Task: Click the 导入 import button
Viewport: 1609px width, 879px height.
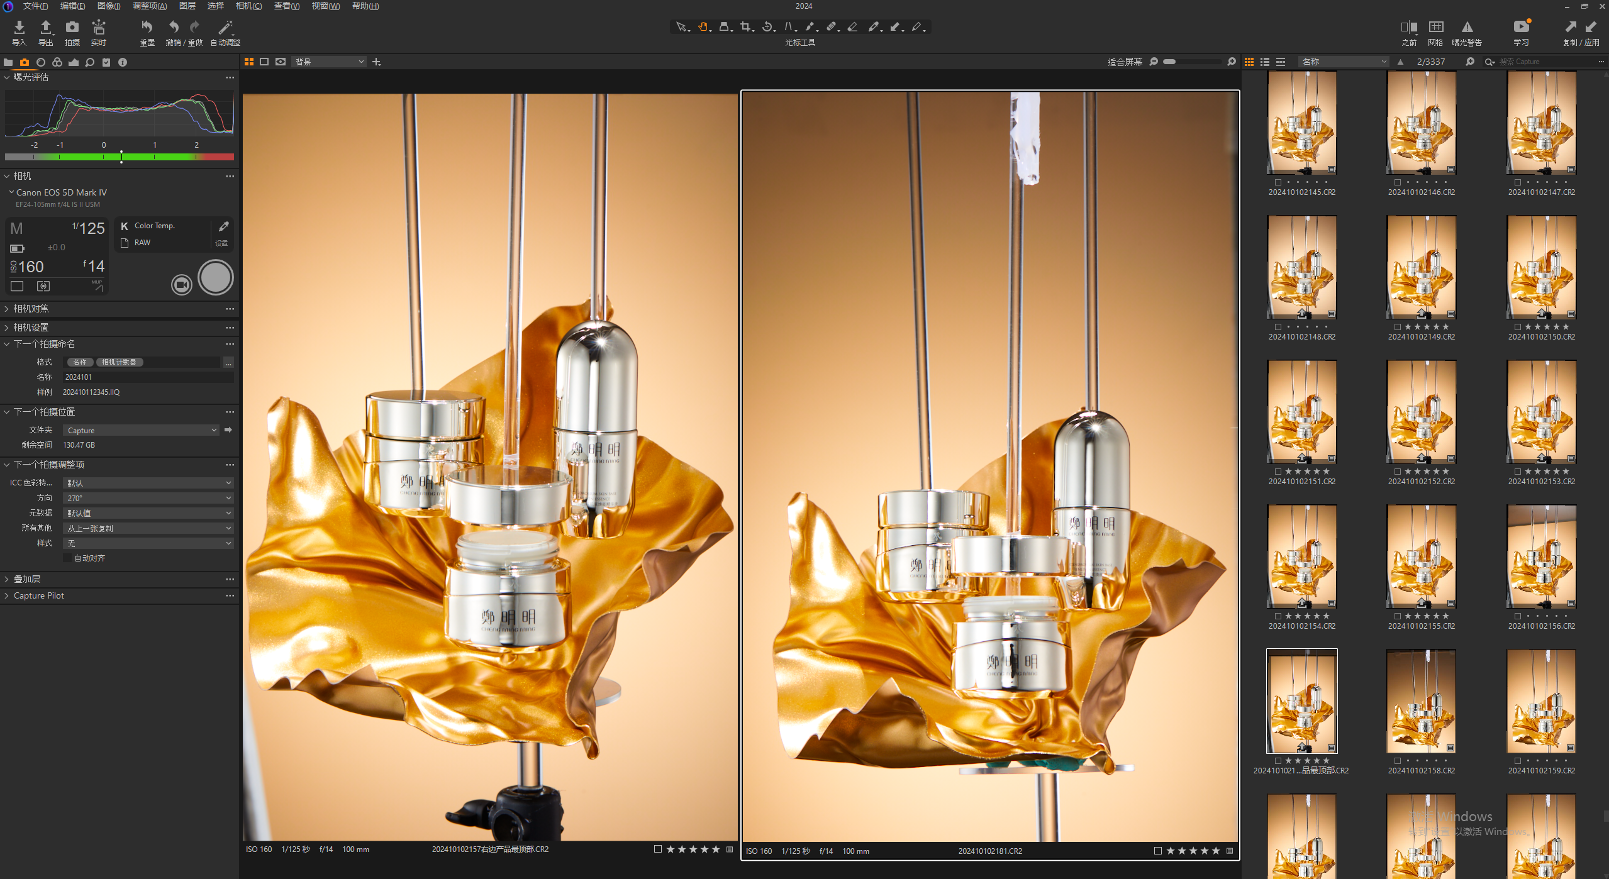Action: 19,33
